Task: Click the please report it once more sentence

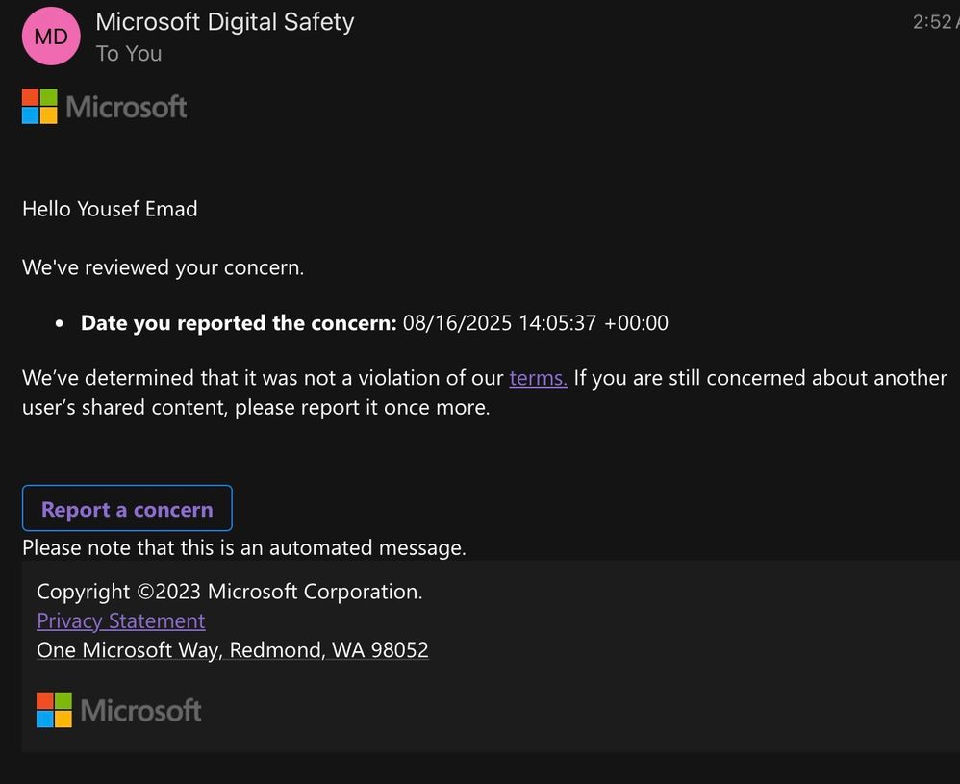Action: 363,407
